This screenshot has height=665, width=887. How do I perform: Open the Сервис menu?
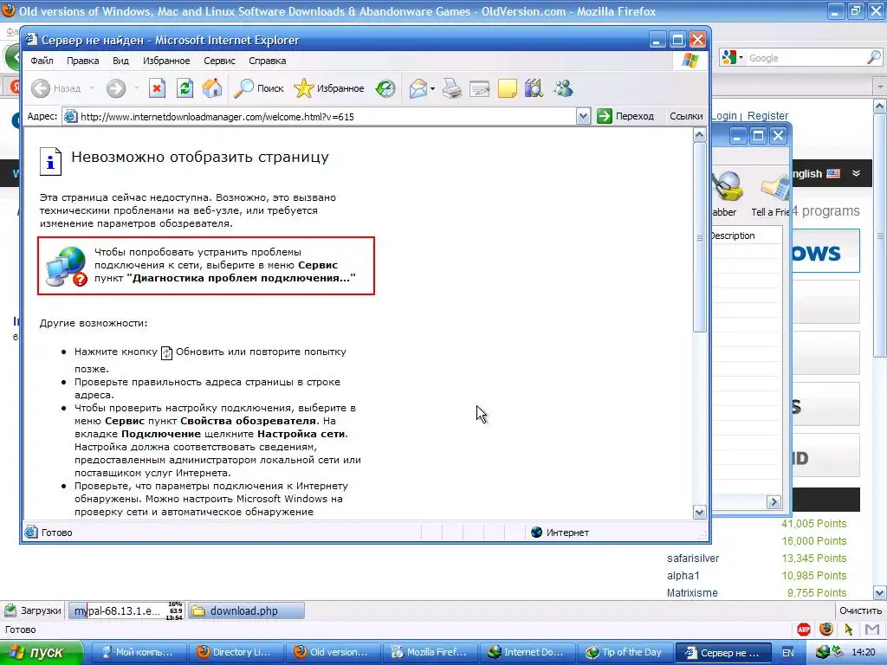coord(219,61)
